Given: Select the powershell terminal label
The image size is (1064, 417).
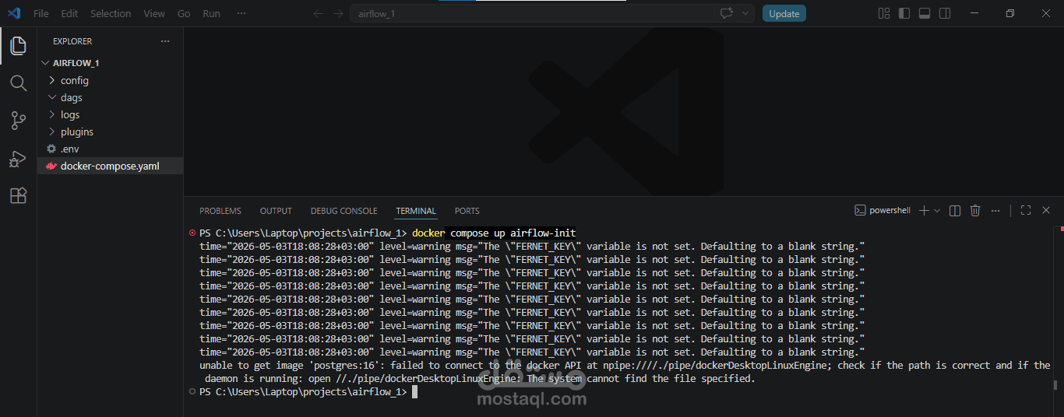Looking at the screenshot, I should [883, 210].
